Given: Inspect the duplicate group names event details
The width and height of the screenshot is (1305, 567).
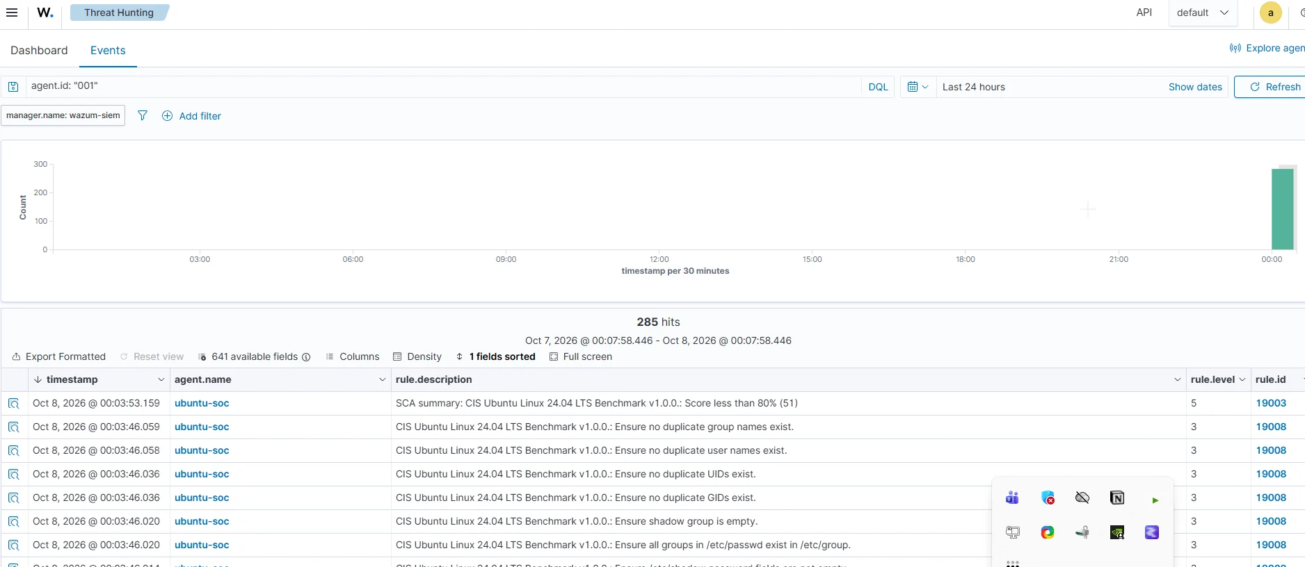Looking at the screenshot, I should point(14,427).
